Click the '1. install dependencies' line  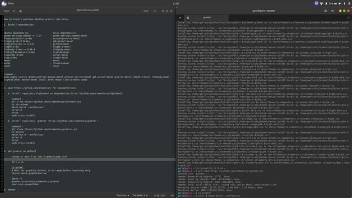pos(19,25)
